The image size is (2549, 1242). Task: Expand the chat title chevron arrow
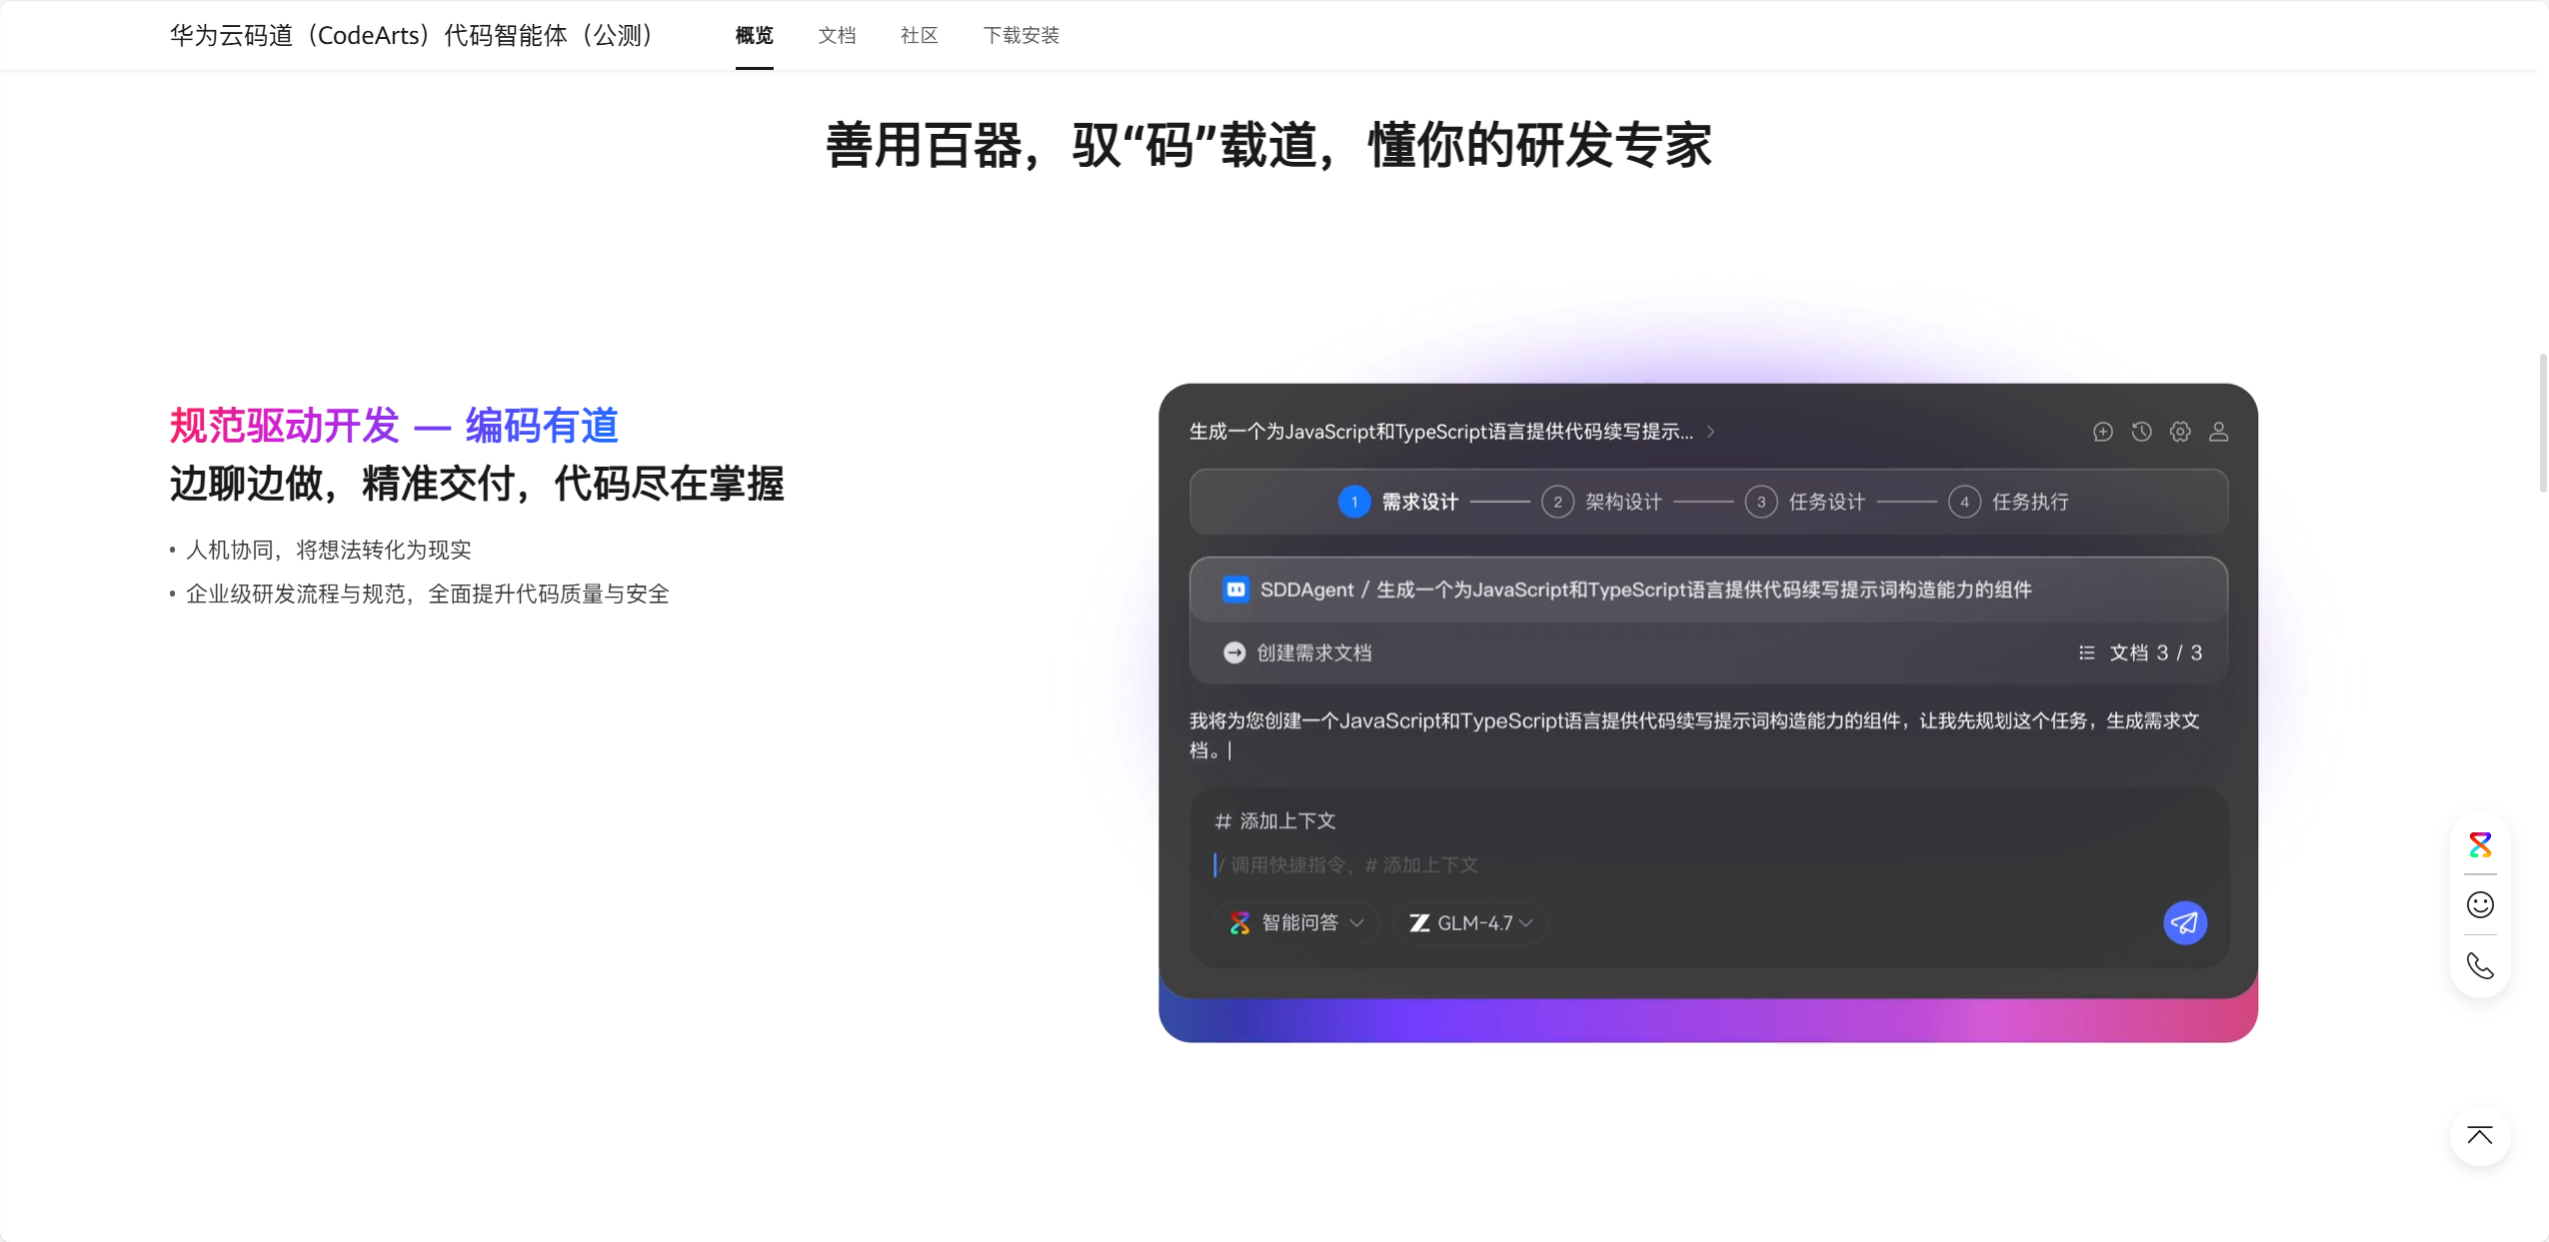click(1710, 432)
